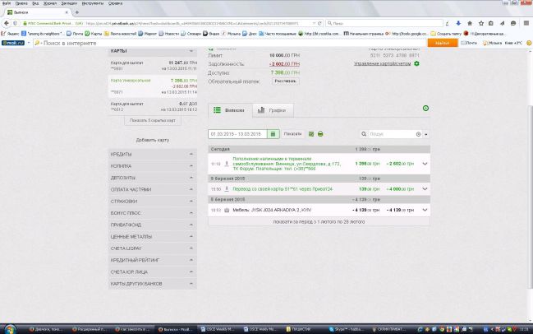Click the date range input field
Screen dimensions: 533x334
click(x=238, y=133)
